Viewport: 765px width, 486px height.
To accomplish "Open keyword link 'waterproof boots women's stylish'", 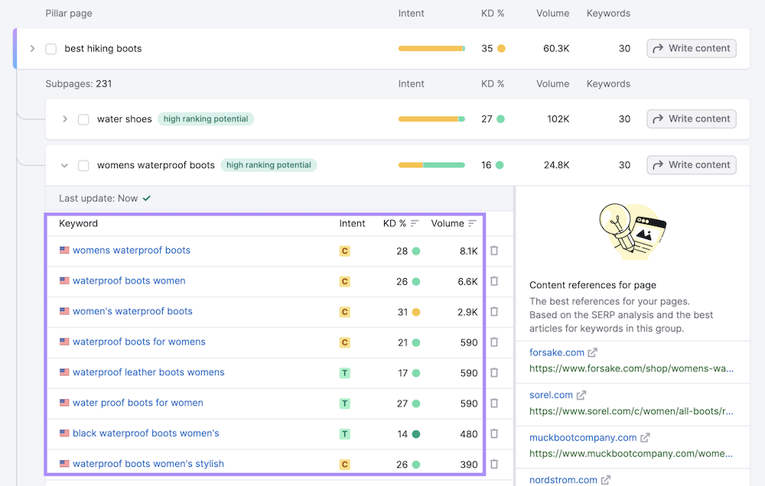I will [148, 464].
